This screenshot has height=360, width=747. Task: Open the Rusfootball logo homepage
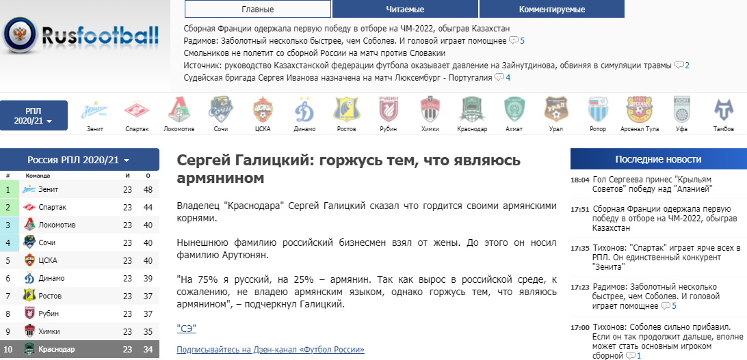pyautogui.click(x=81, y=35)
